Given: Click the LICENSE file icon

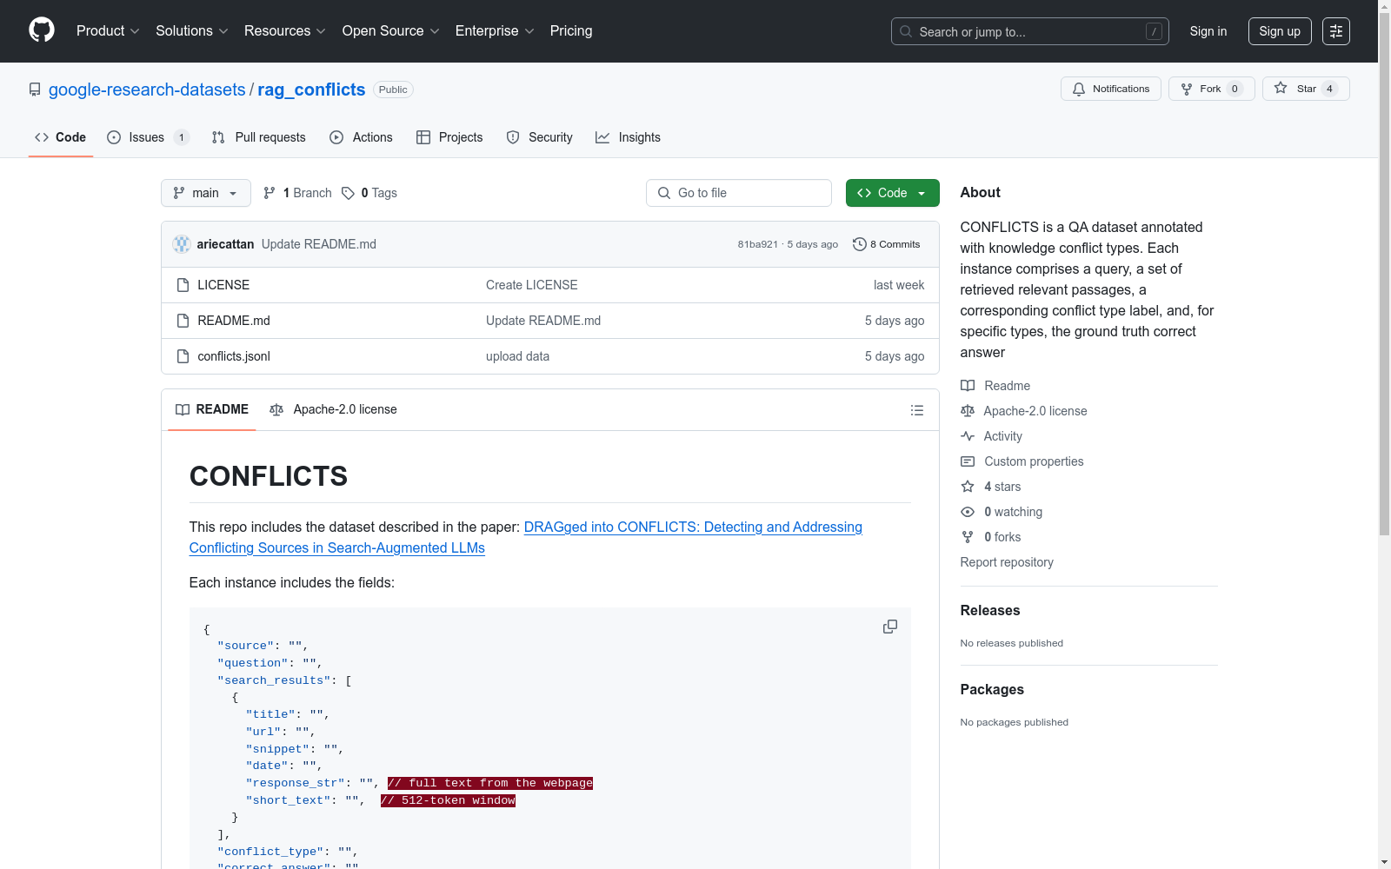Looking at the screenshot, I should (x=183, y=285).
